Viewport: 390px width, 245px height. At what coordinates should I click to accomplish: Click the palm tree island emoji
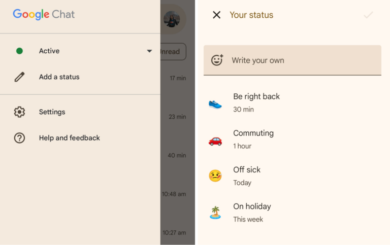(215, 213)
